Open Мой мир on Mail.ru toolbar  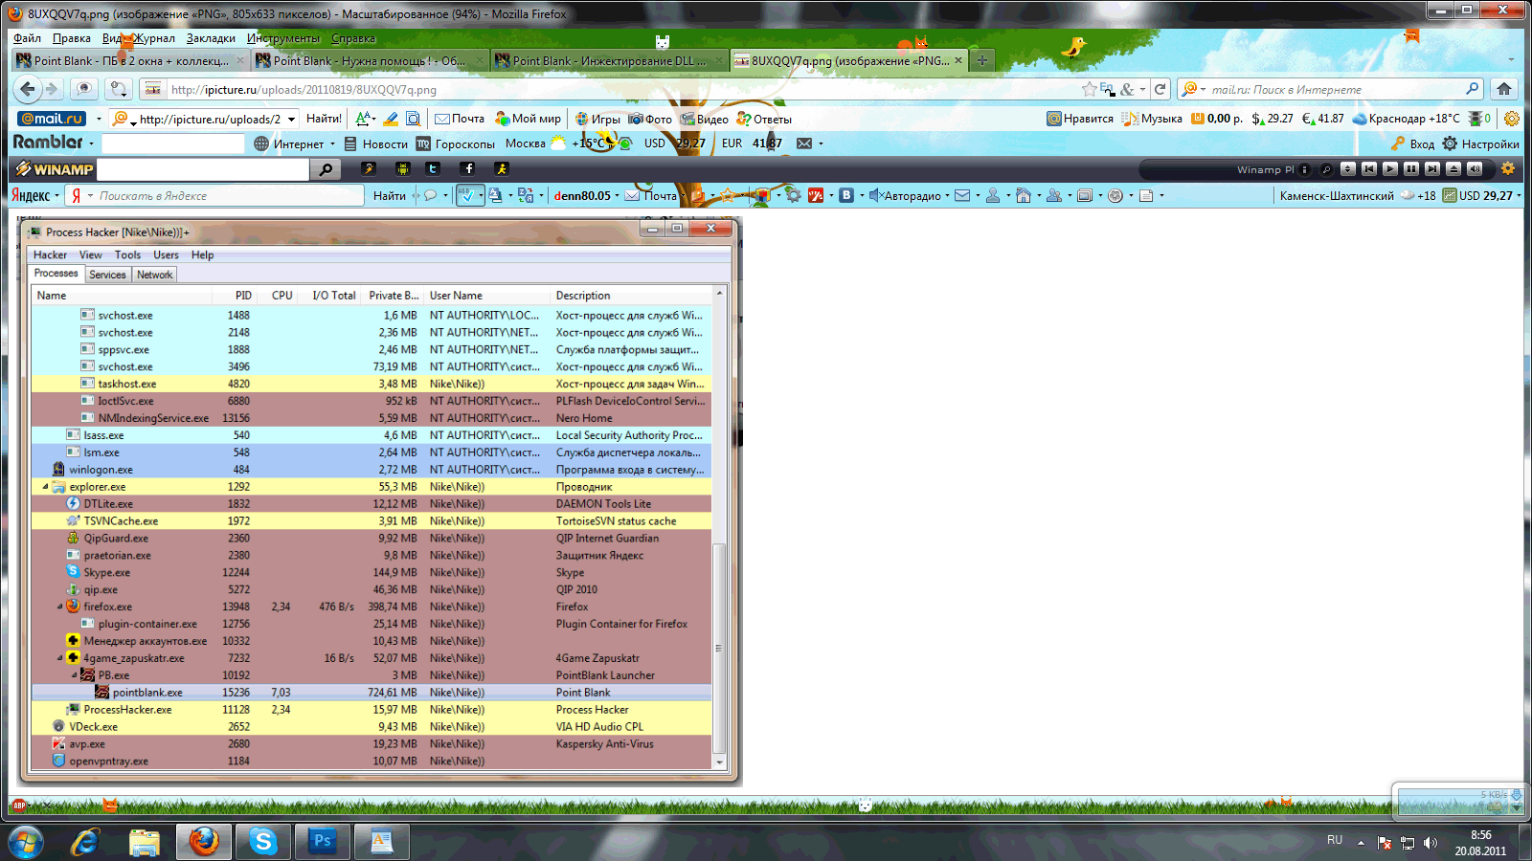pyautogui.click(x=528, y=119)
